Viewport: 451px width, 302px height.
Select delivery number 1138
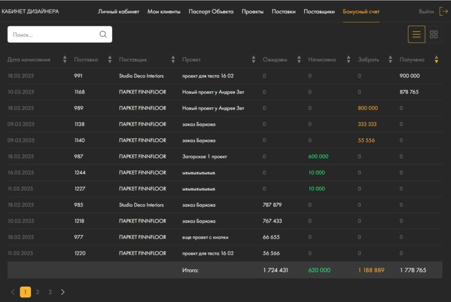pos(79,124)
